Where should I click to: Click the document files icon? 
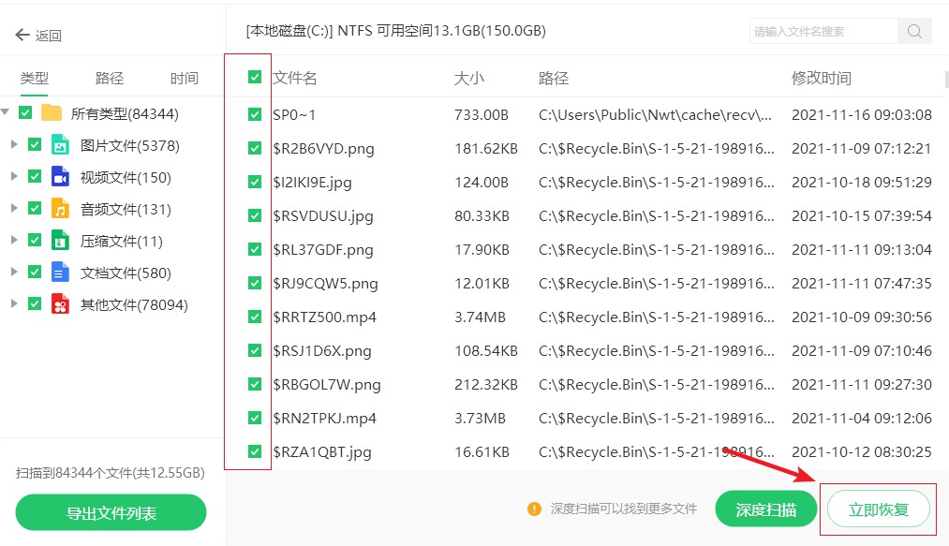[x=60, y=273]
